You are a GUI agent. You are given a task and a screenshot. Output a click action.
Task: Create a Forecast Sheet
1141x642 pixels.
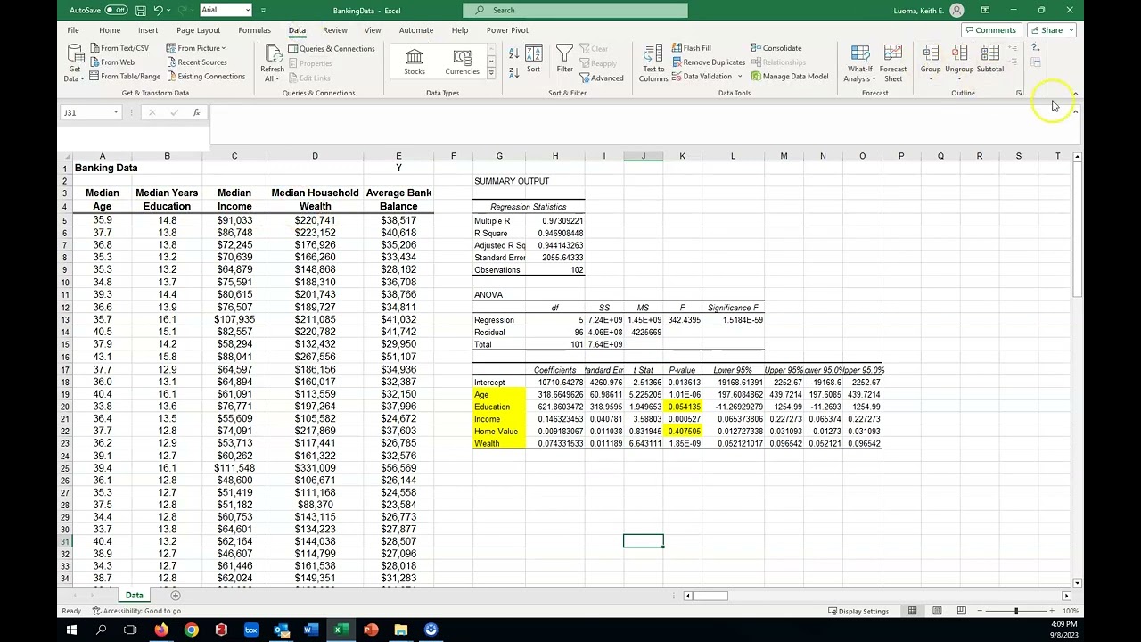(x=893, y=63)
